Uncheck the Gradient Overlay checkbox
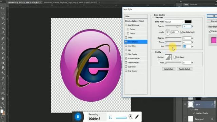Image resolution: width=217 pixels, height=122 pixels. click(x=126, y=58)
